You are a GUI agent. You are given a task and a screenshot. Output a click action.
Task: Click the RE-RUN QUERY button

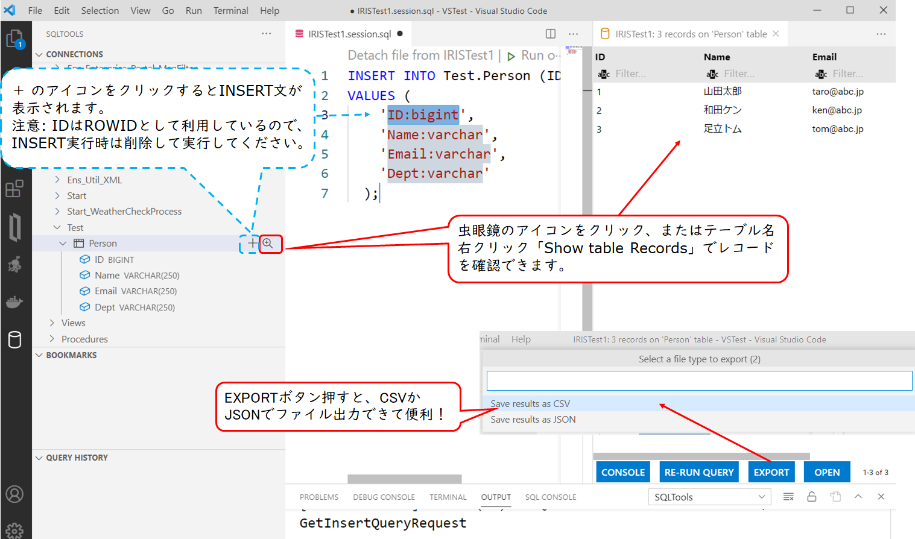(699, 472)
